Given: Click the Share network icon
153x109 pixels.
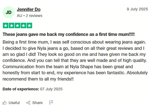Looking at the screenshot, I should tap(28, 103).
